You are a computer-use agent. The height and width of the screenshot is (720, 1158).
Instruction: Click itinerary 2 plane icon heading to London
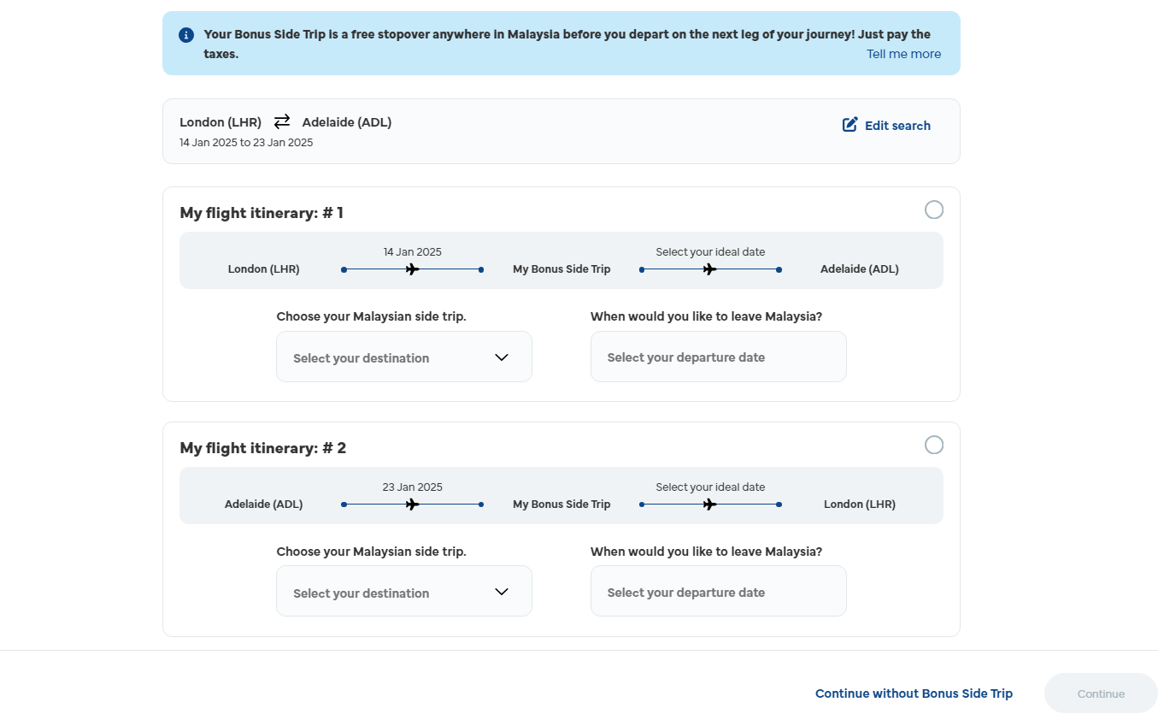coord(709,505)
